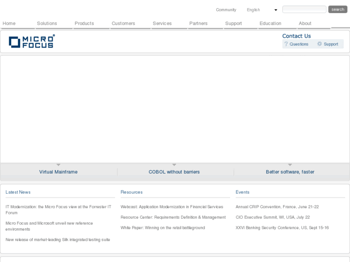Expand the COBOL without barriers arrow marker
The image size is (350, 262).
click(174, 165)
